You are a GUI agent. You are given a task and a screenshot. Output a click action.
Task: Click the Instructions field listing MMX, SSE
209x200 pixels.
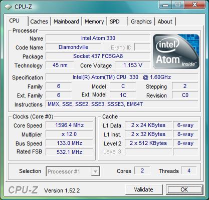122,104
